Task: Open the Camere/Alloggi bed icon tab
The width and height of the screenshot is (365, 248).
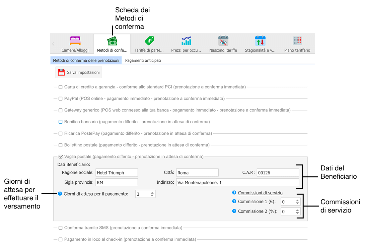Action: [x=75, y=41]
